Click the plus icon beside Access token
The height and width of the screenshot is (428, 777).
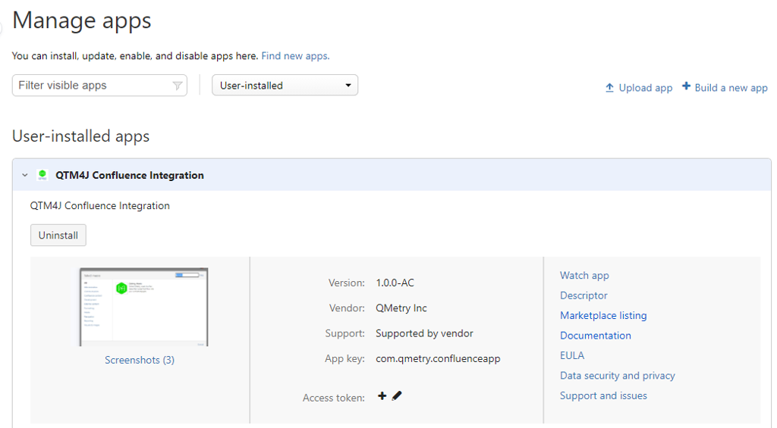click(382, 396)
